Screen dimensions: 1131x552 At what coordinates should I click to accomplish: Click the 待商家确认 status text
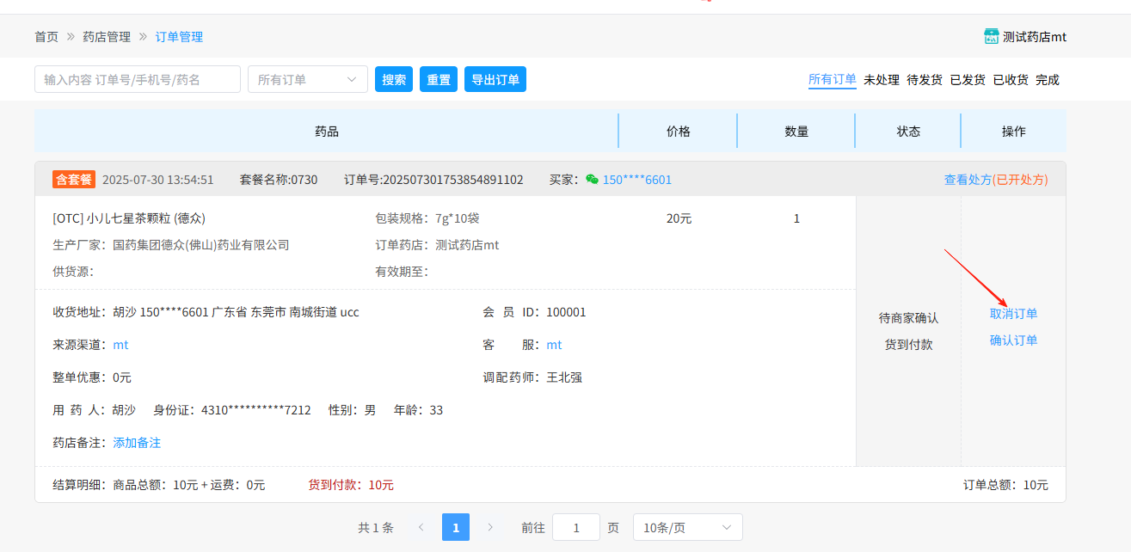click(908, 318)
